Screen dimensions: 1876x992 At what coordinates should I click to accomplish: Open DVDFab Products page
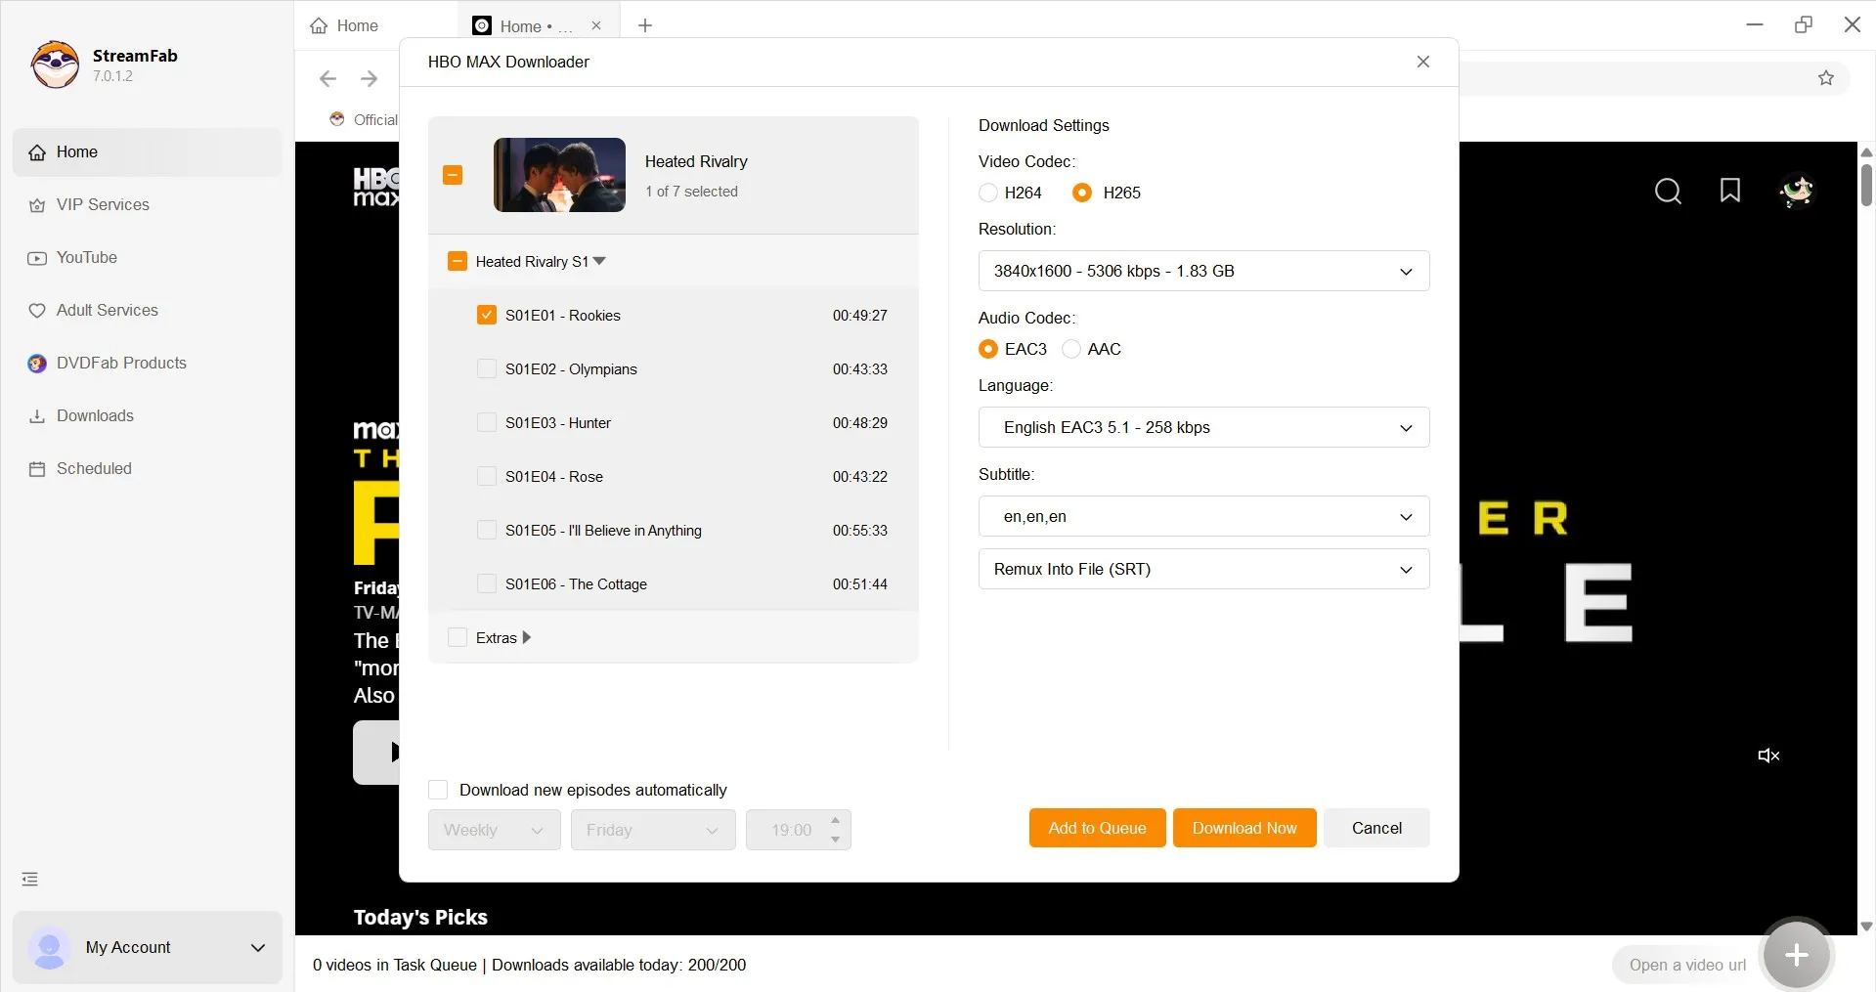click(121, 363)
